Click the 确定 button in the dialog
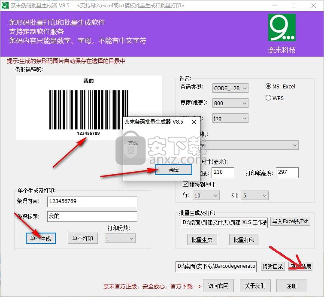Image resolution: width=324 pixels, height=297 pixels. click(173, 170)
